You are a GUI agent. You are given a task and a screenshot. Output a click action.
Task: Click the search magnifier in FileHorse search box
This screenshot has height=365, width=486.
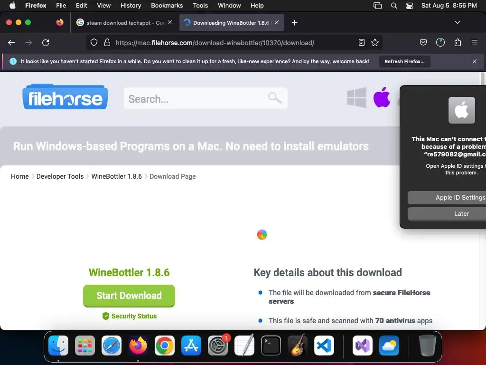pos(275,98)
